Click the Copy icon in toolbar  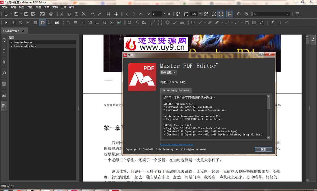pos(69,14)
